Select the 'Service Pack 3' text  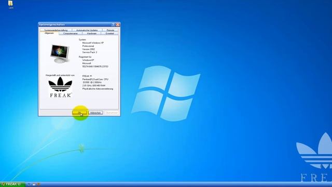(x=90, y=52)
